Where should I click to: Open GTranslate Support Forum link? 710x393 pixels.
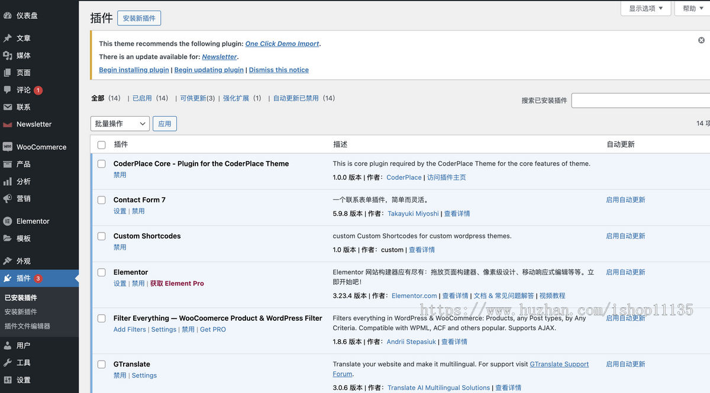click(x=460, y=369)
